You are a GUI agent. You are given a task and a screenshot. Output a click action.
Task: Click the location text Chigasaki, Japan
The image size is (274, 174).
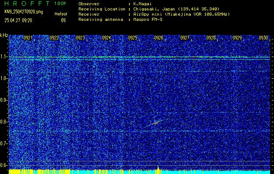tap(154, 9)
